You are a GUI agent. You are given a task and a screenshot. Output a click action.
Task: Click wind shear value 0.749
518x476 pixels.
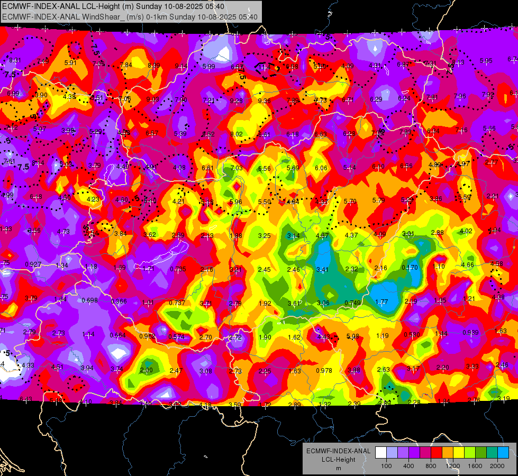point(352,303)
